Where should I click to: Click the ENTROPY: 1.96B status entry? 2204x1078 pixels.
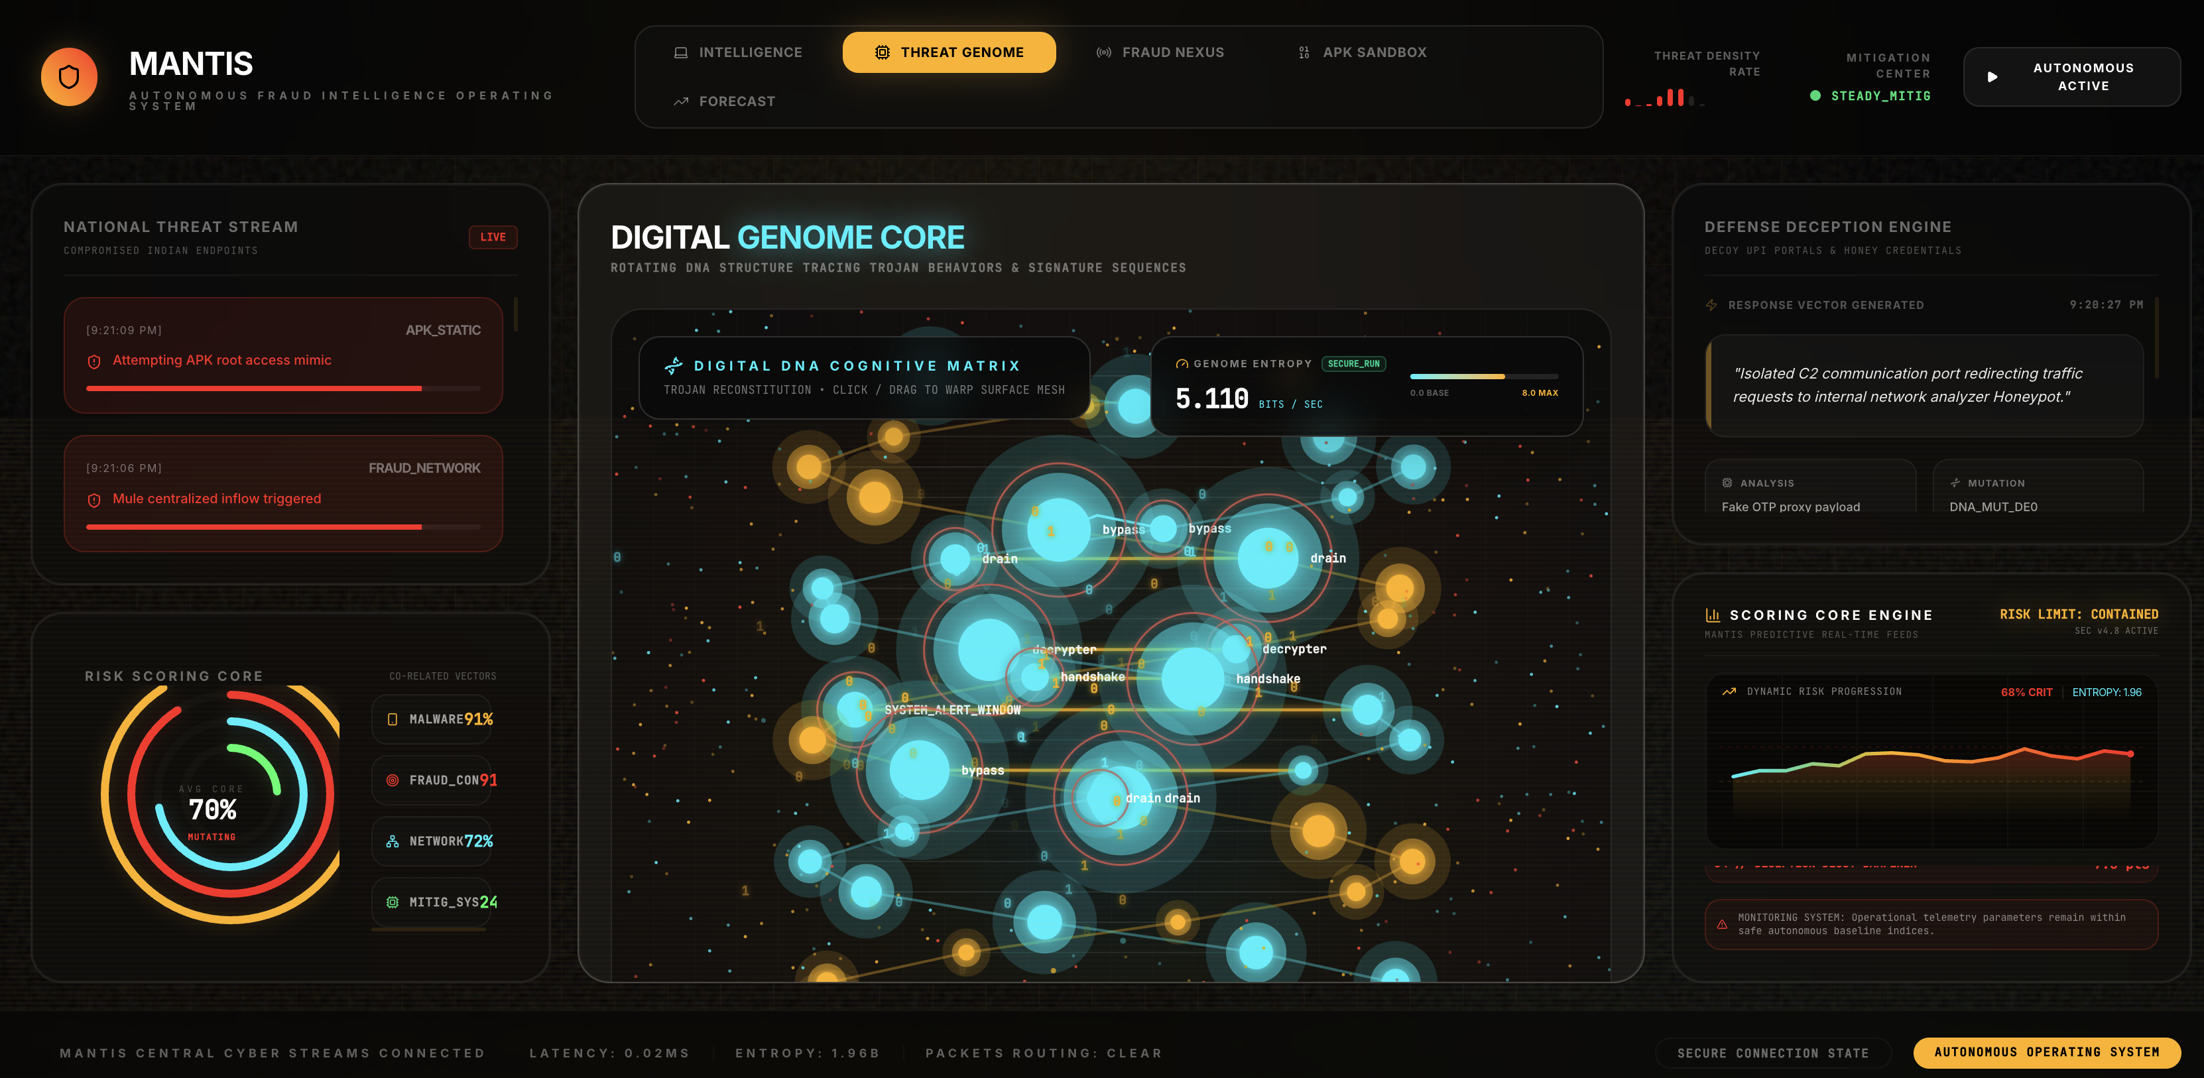808,1053
